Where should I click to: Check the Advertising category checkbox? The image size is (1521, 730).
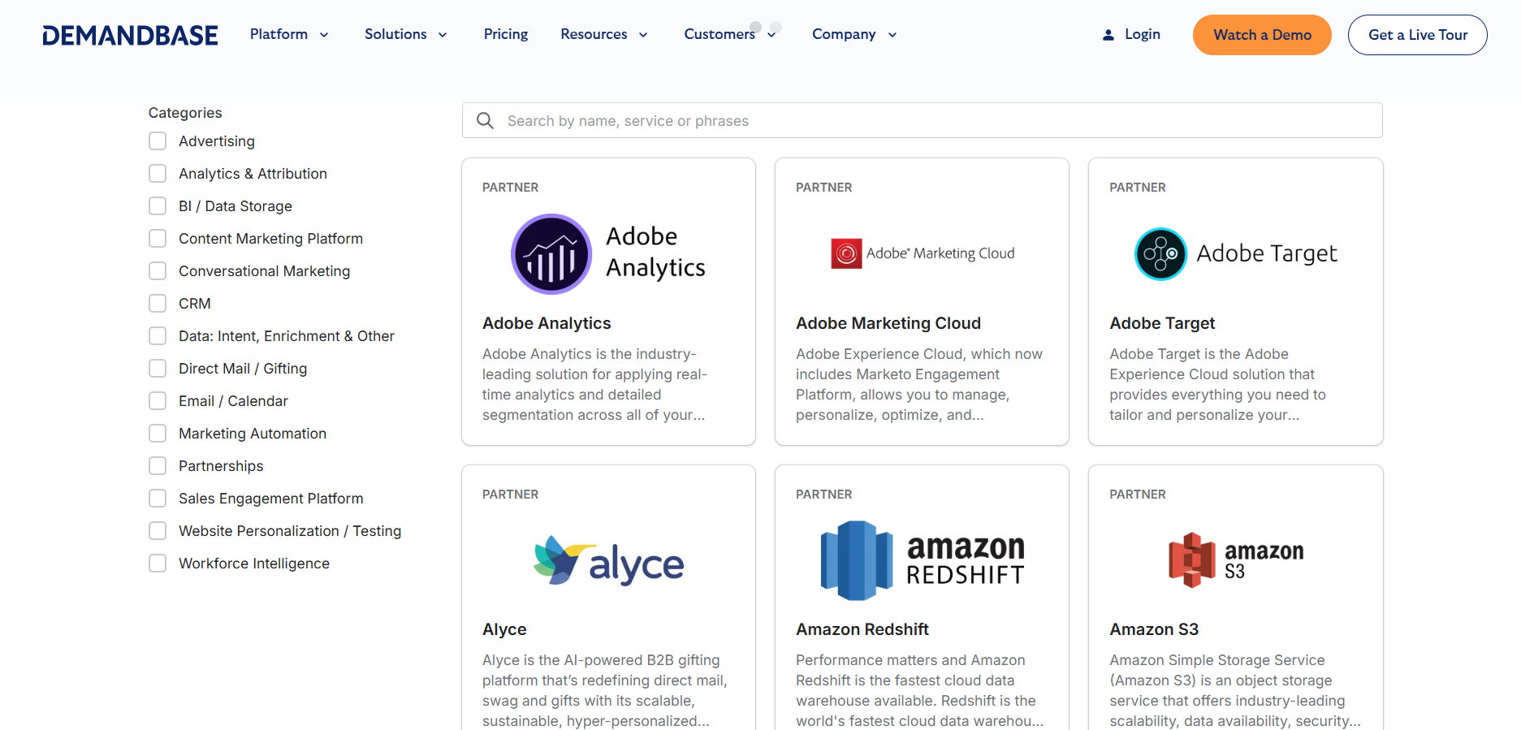[158, 141]
